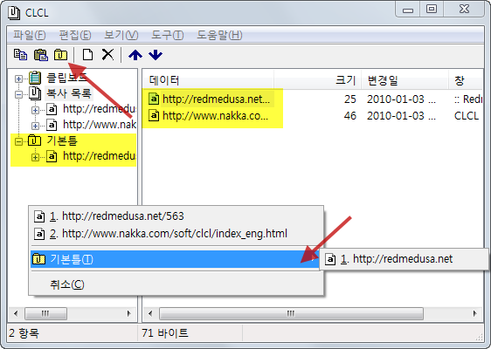
Task: Click the CLCL window cell in list
Action: pyautogui.click(x=467, y=116)
